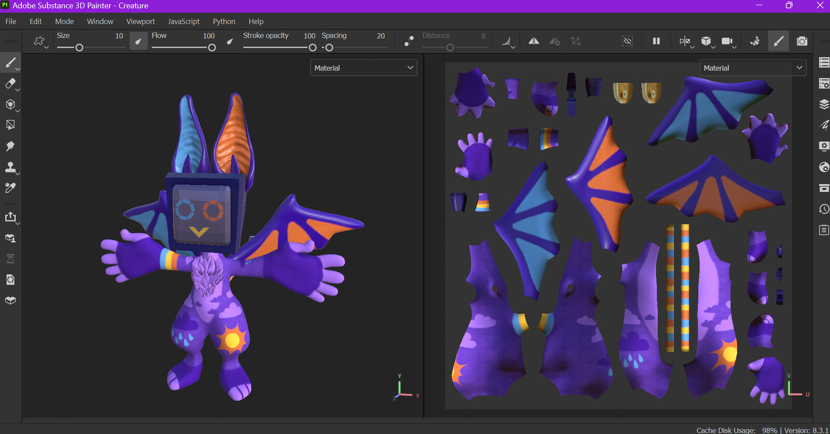Select the Paint brush tool

[10, 63]
